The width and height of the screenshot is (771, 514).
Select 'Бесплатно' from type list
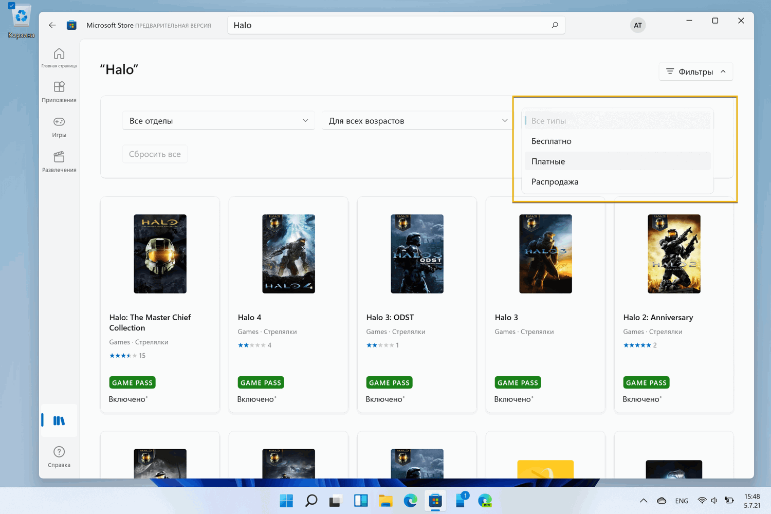[x=551, y=141]
